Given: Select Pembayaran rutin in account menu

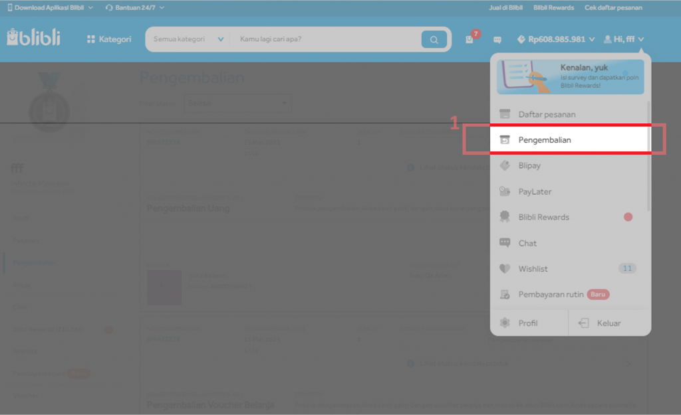Looking at the screenshot, I should click(569, 294).
